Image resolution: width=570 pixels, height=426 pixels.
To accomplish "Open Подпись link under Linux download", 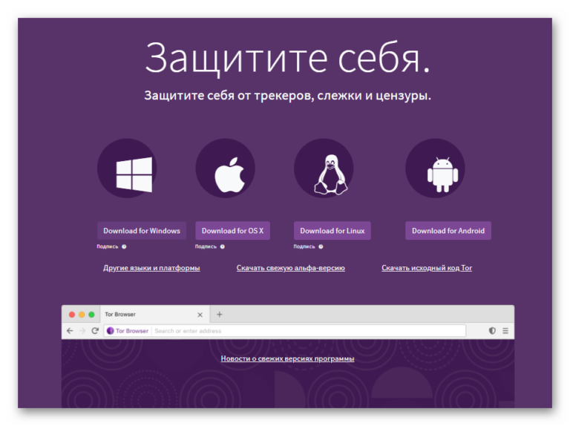I will [x=304, y=246].
